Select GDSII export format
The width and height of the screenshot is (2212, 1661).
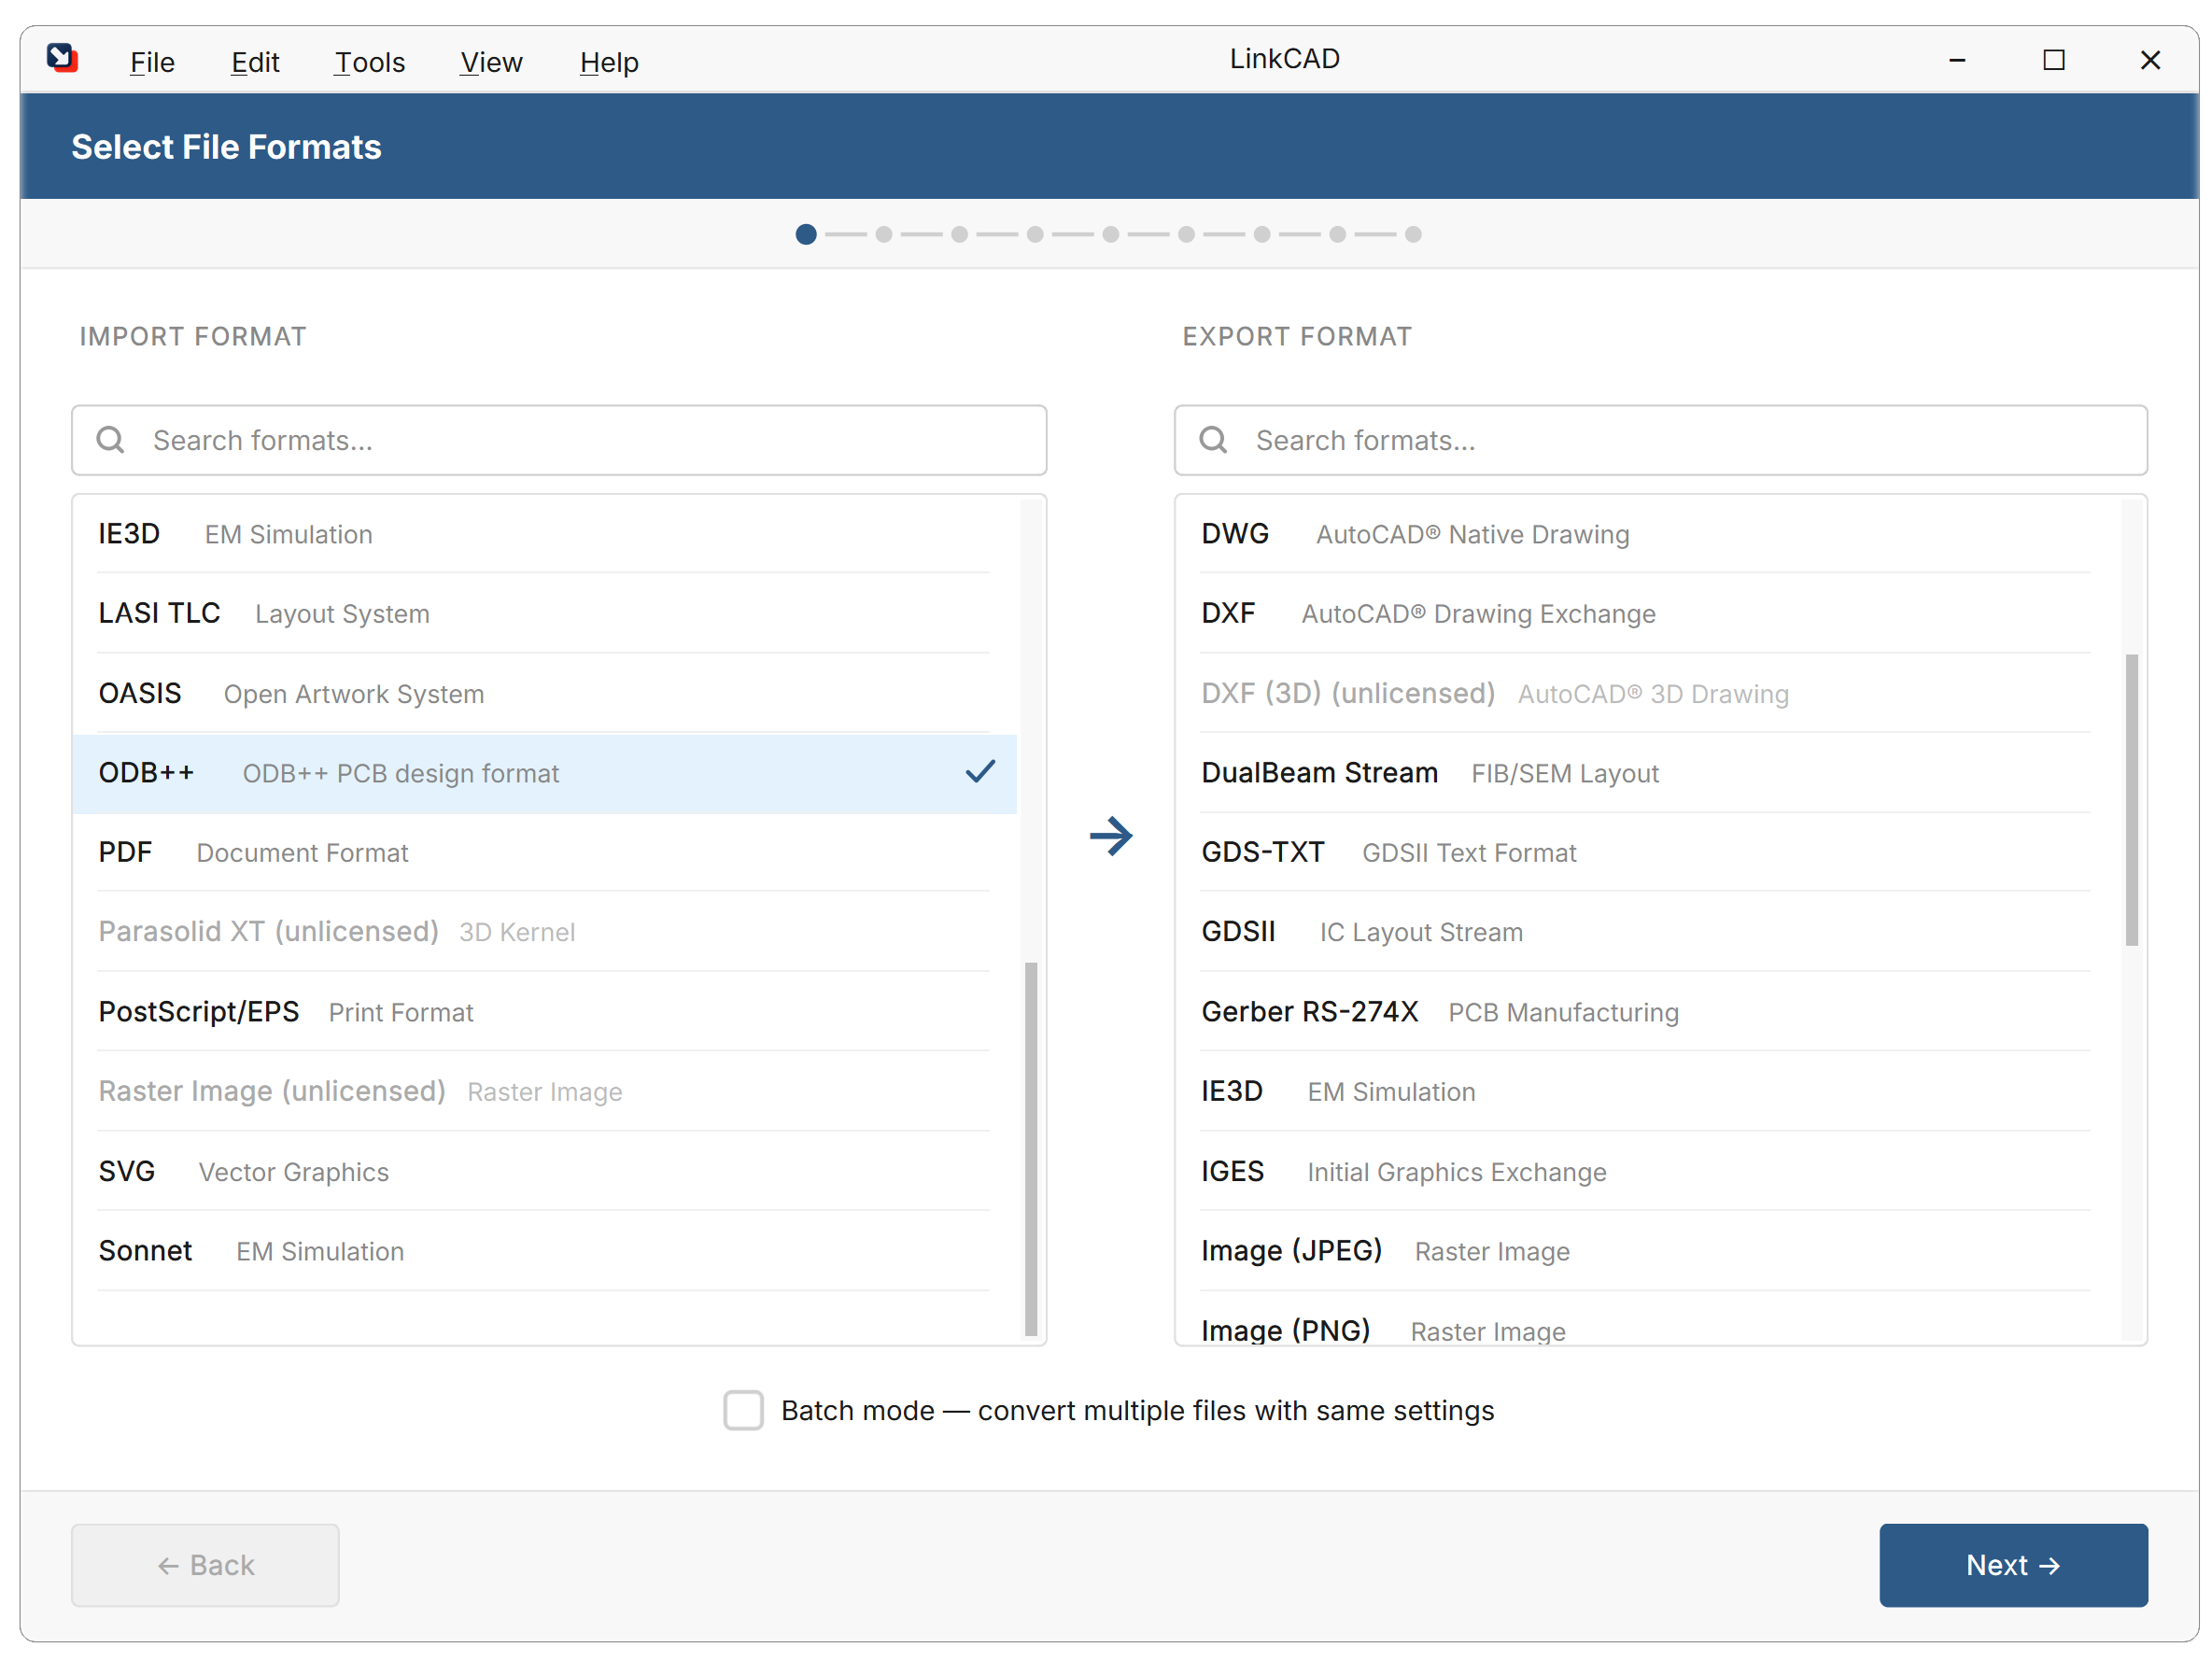tap(1647, 932)
